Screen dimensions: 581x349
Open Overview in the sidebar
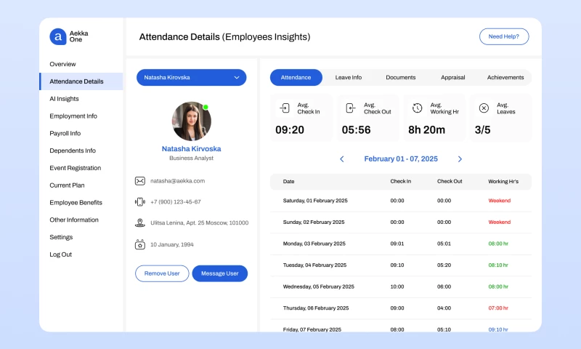click(x=62, y=64)
